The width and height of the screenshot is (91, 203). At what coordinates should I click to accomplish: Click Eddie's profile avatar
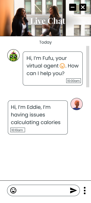point(77,104)
